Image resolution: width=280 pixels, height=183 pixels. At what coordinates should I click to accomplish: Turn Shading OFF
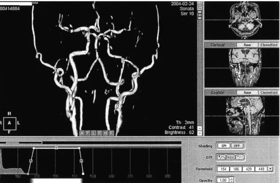237,146
